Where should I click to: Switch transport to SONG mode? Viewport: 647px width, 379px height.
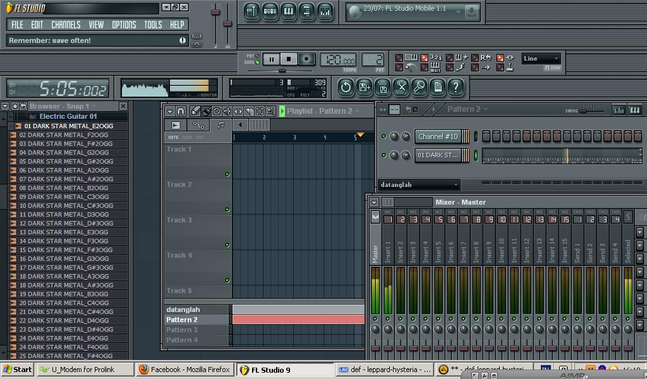coord(257,62)
